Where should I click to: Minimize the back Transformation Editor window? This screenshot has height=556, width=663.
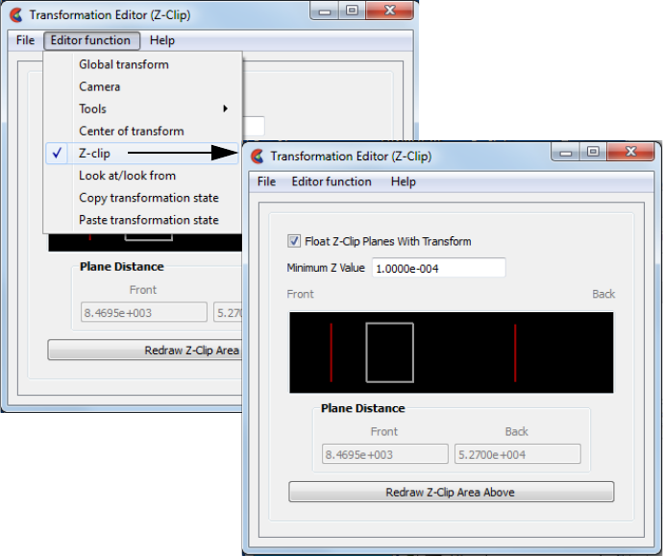pos(325,11)
